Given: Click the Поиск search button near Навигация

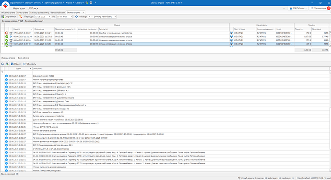Looking at the screenshot, I should pos(34,8).
